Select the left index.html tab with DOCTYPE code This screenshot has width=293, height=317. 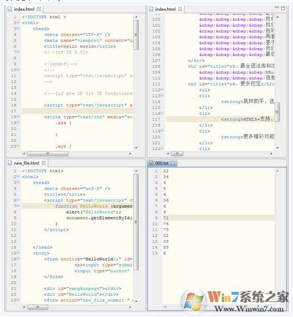click(24, 9)
